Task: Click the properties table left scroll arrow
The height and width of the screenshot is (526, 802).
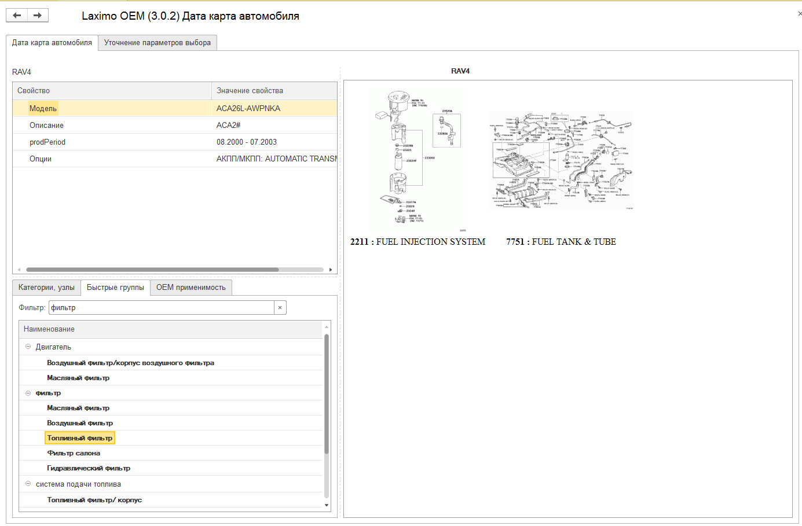Action: [19, 270]
